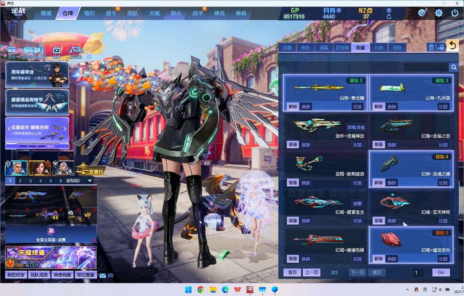This screenshot has height=296, width=464.
Task: Click 装备 for 幻海-龙焰之怒
Action: pos(379,145)
